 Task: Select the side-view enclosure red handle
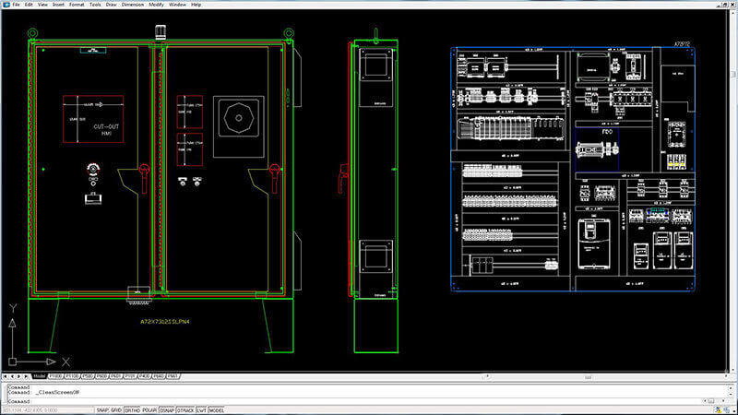343,179
